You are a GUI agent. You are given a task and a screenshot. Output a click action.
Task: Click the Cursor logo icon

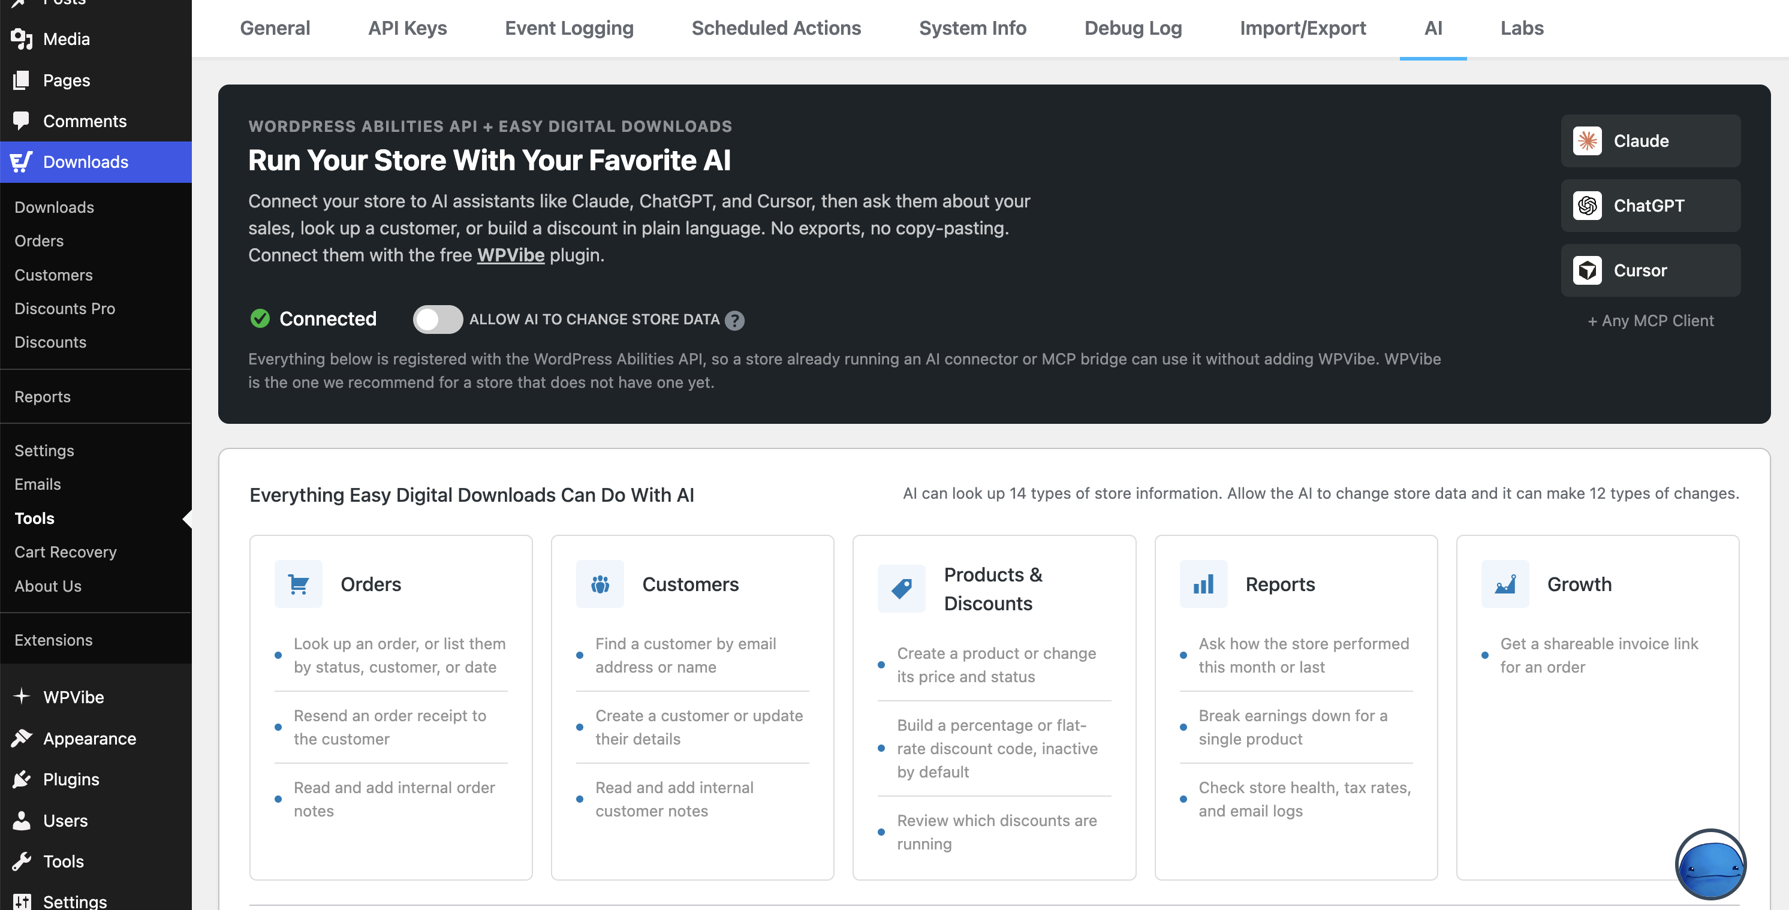(x=1587, y=270)
